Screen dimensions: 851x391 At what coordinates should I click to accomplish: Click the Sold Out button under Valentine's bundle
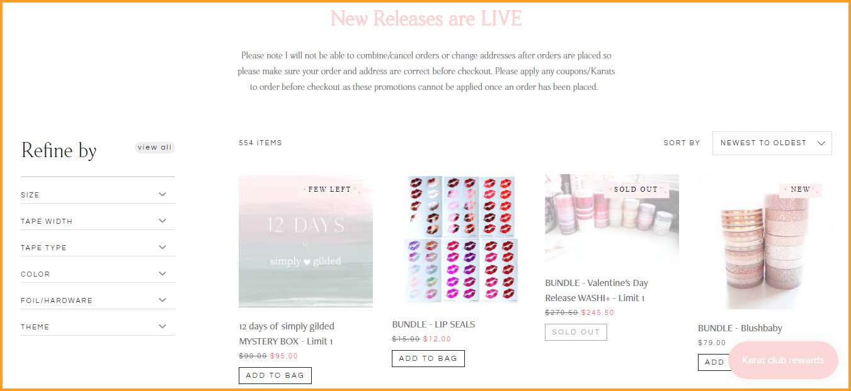point(576,332)
